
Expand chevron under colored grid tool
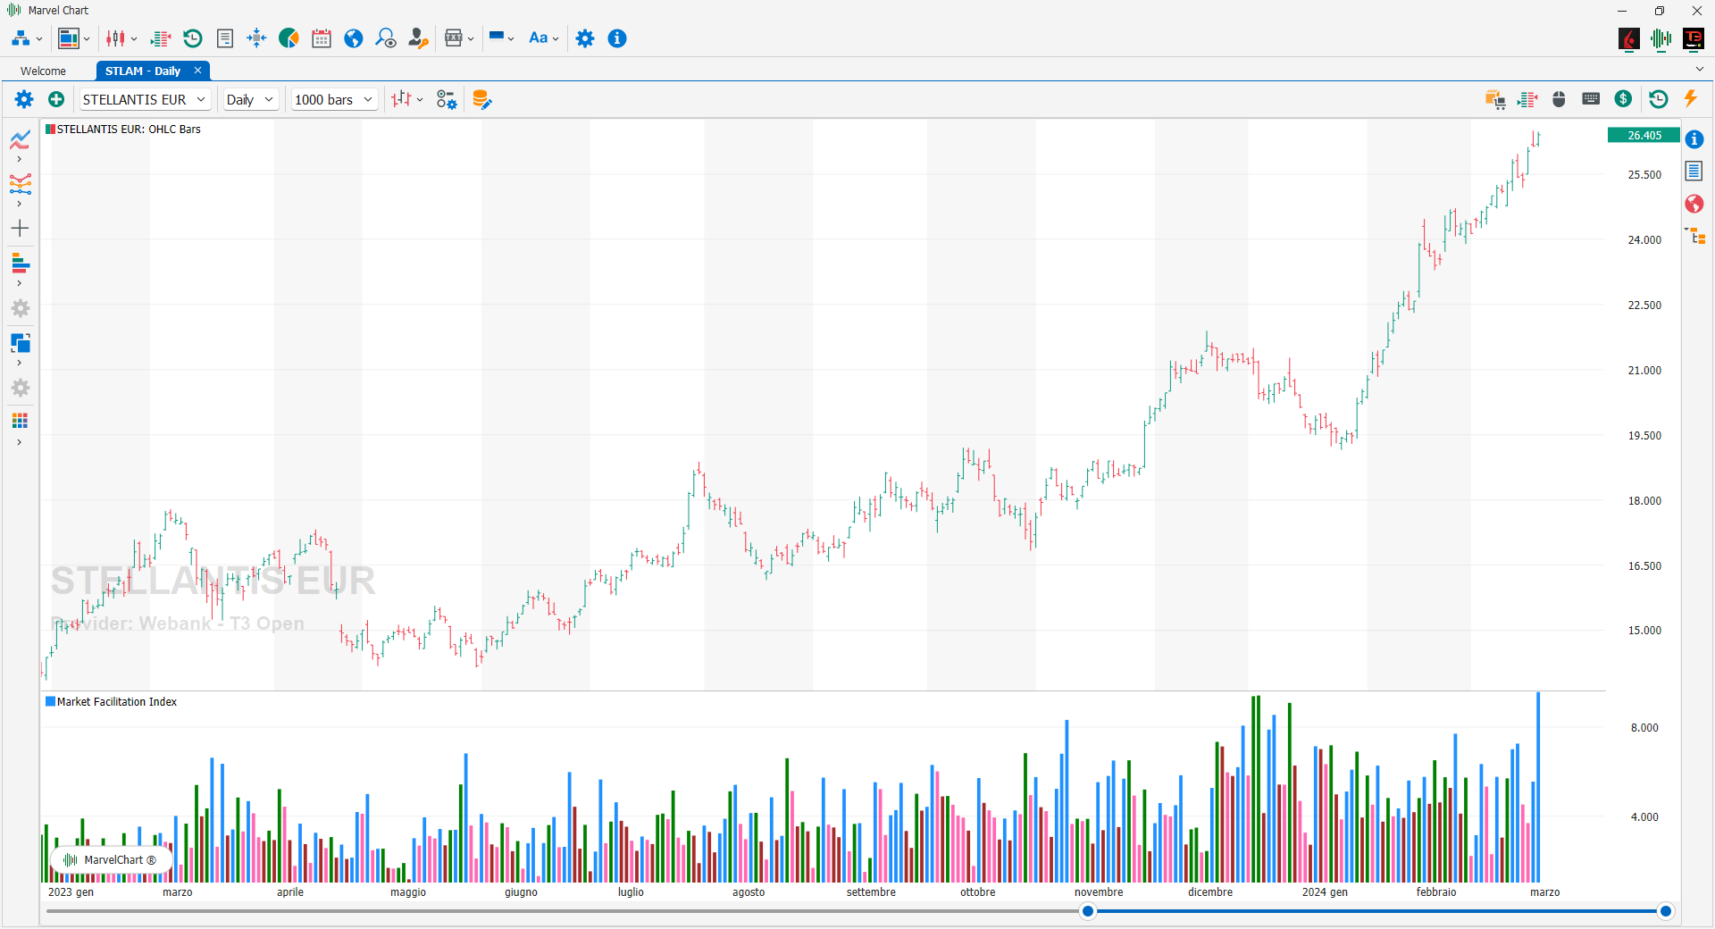(x=20, y=442)
